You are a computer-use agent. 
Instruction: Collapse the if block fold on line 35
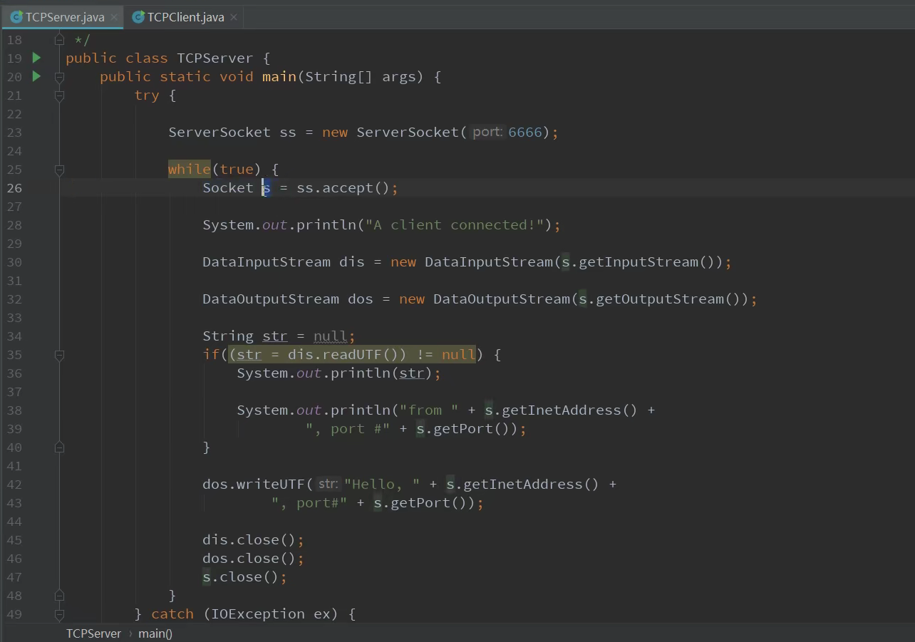(59, 354)
